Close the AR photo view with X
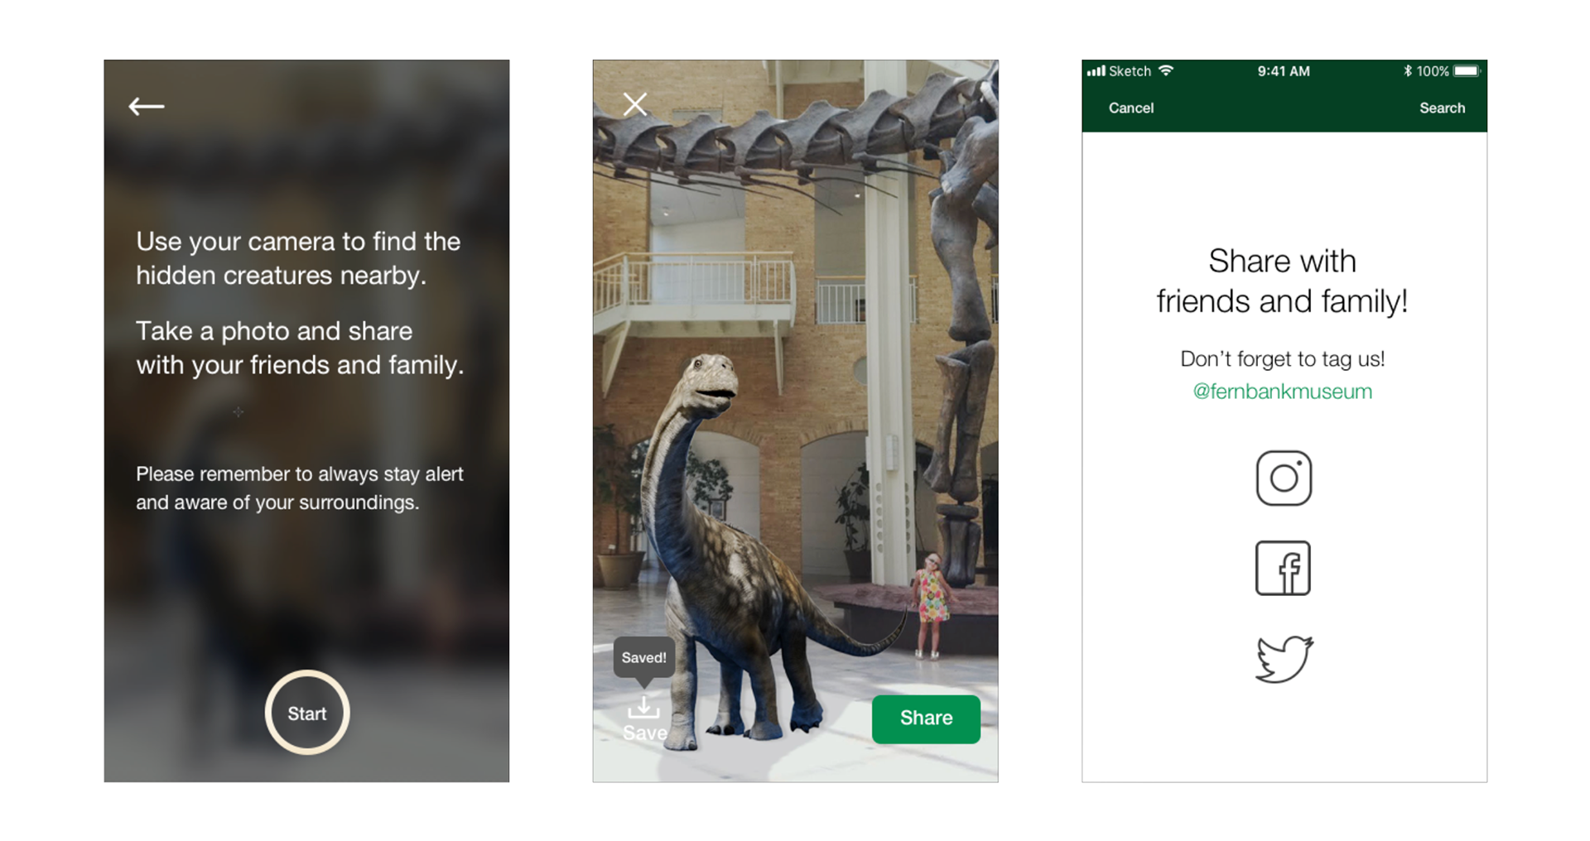The height and width of the screenshot is (841, 1590). 635,104
